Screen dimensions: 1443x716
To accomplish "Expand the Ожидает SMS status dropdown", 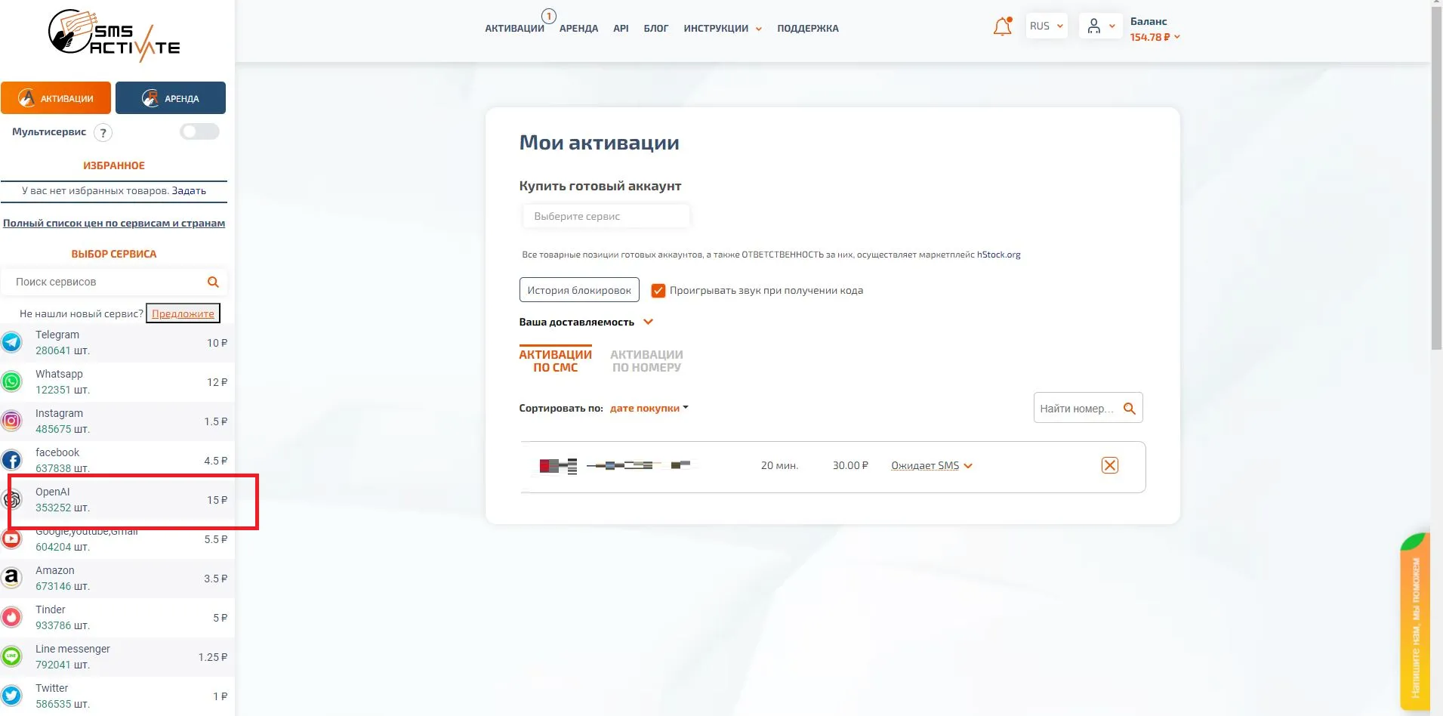I will 931,466.
